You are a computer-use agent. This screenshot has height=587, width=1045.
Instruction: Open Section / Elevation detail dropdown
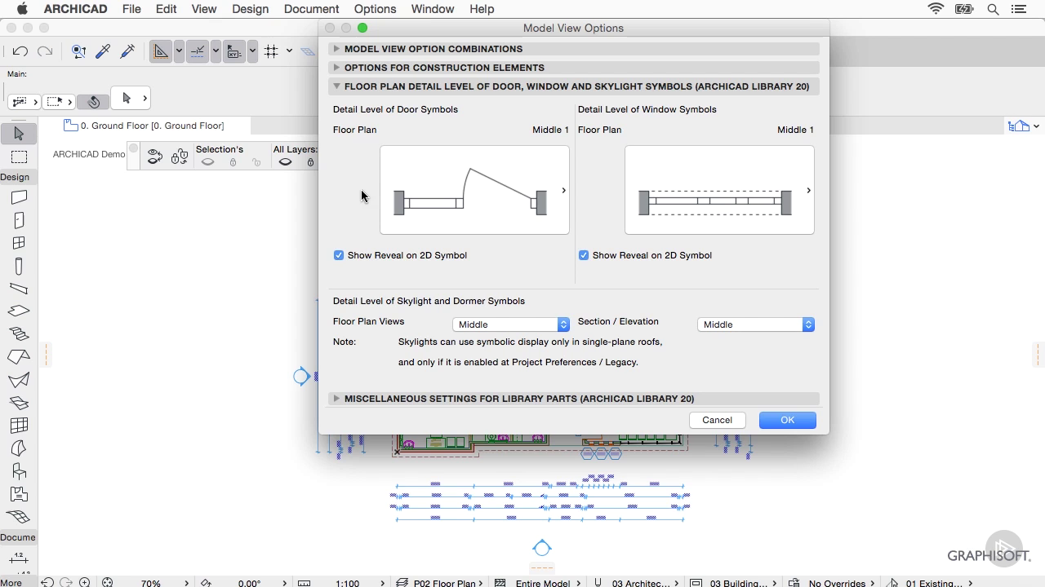[756, 324]
